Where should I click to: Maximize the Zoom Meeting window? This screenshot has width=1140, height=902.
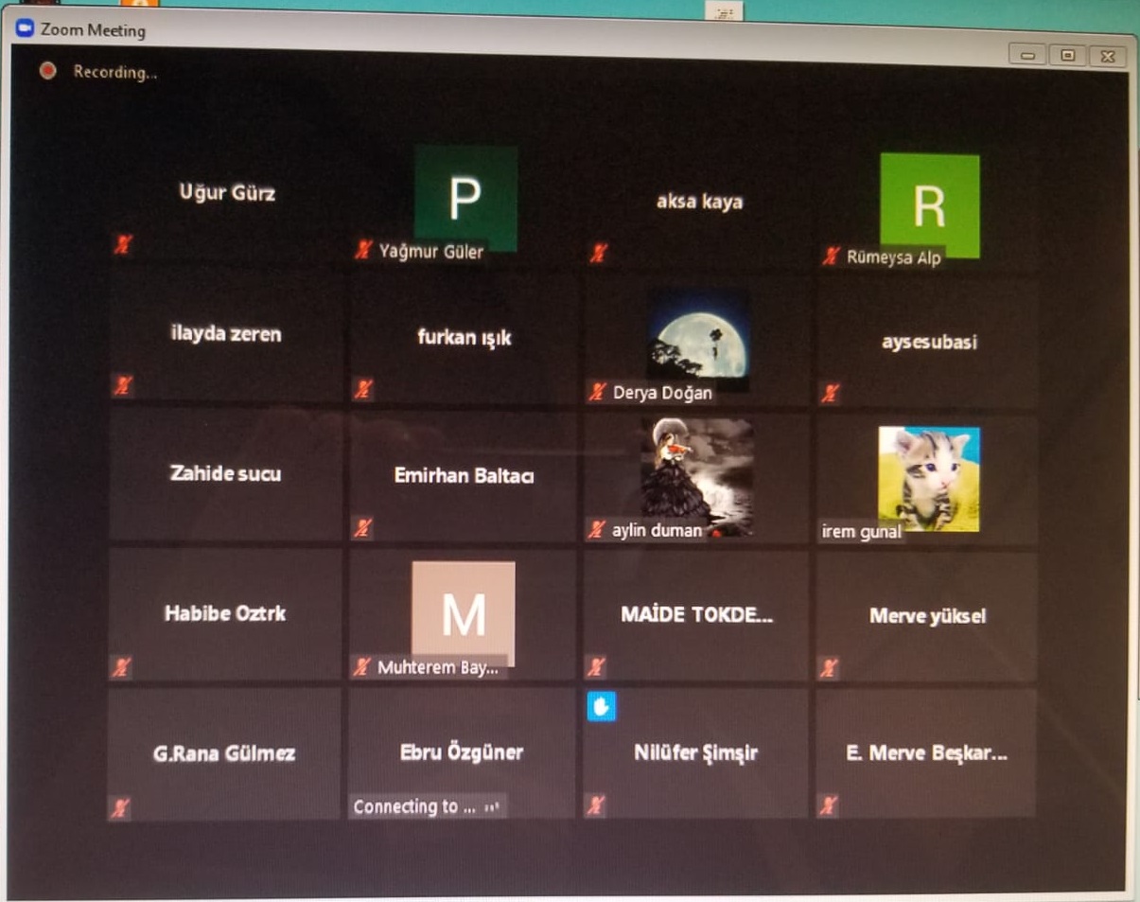click(1067, 55)
